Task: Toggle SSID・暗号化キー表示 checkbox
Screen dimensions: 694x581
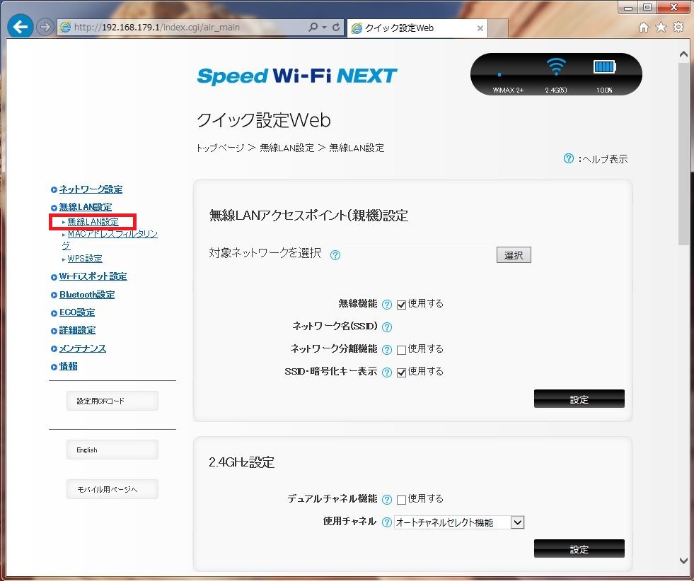Action: 401,372
